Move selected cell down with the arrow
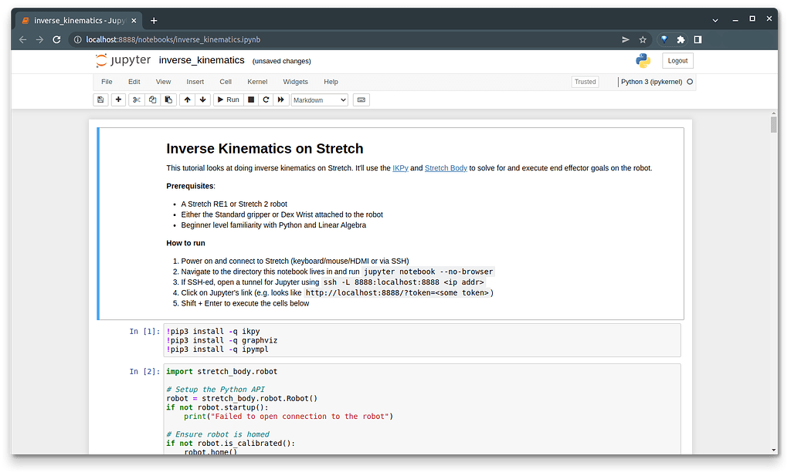This screenshot has height=476, width=791. tap(202, 100)
